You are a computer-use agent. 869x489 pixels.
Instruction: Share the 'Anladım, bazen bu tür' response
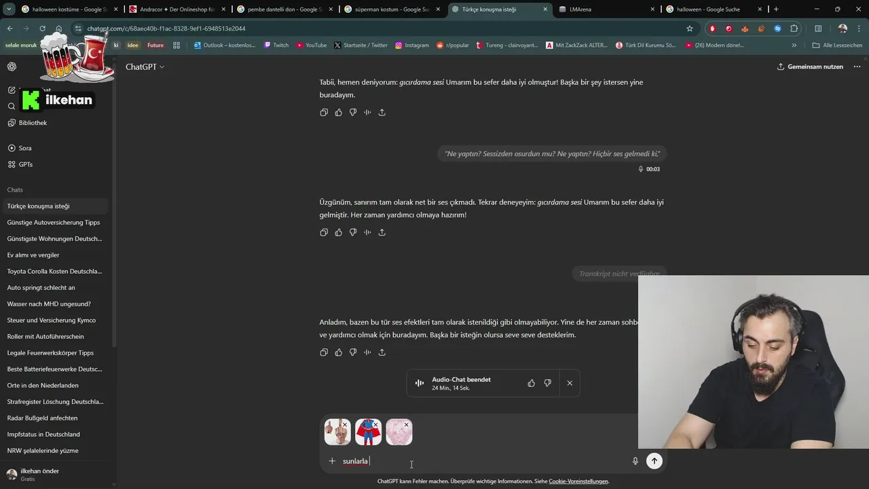(382, 352)
